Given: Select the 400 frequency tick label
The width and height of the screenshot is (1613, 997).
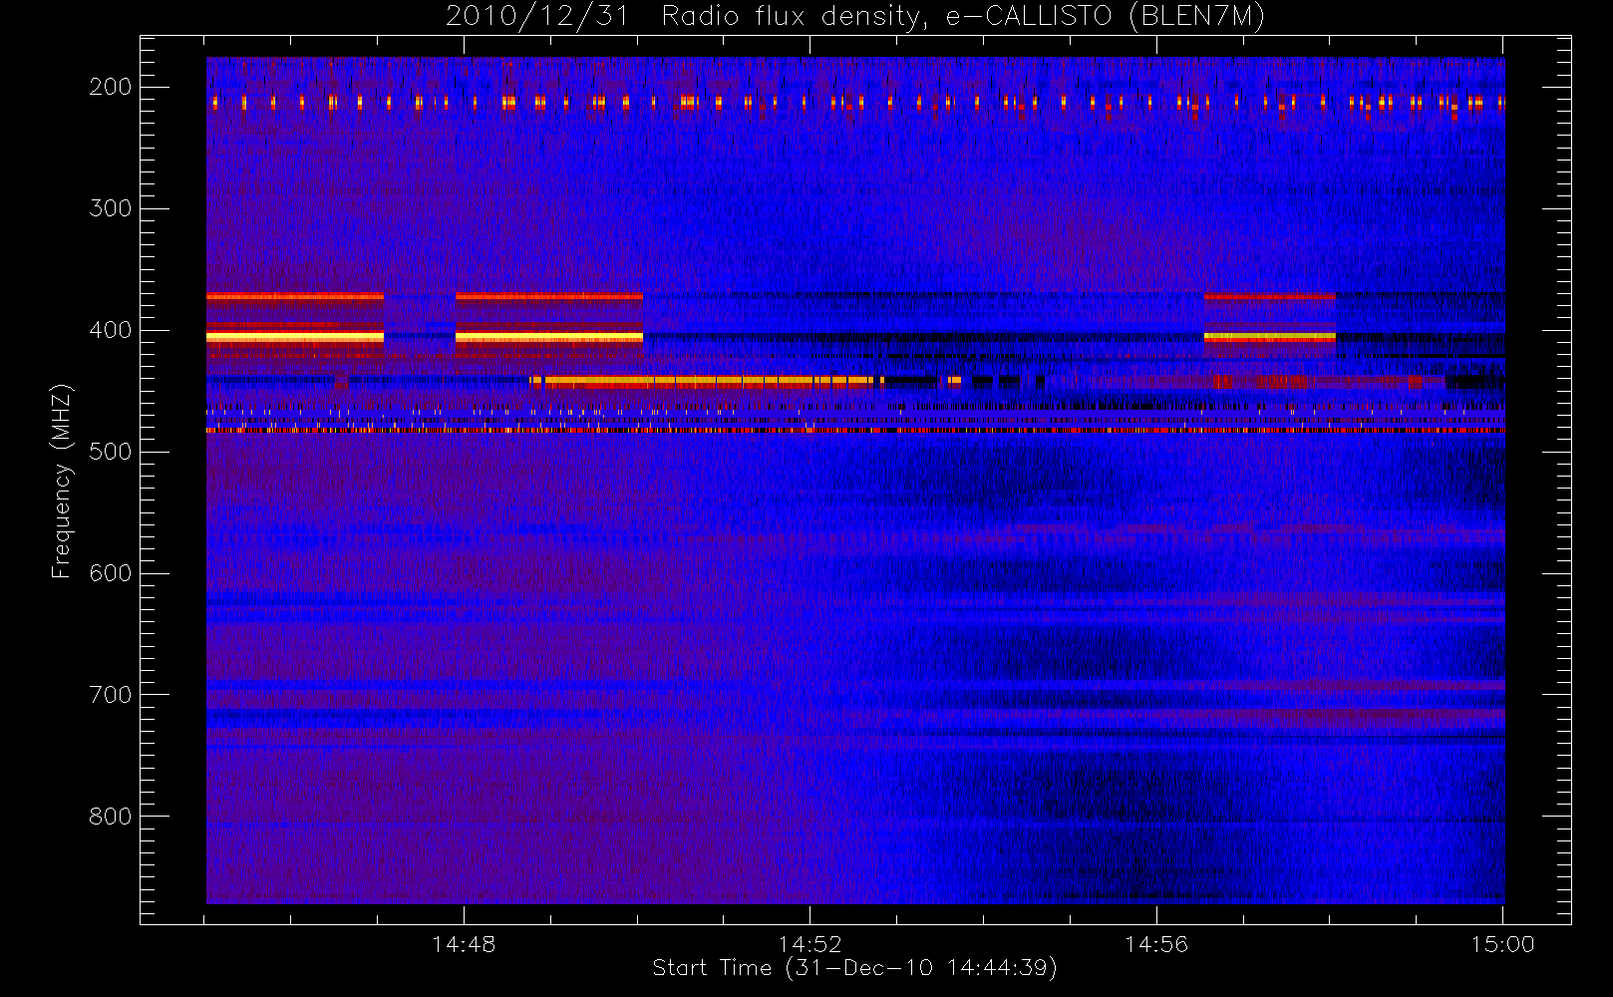Looking at the screenshot, I should 111,330.
